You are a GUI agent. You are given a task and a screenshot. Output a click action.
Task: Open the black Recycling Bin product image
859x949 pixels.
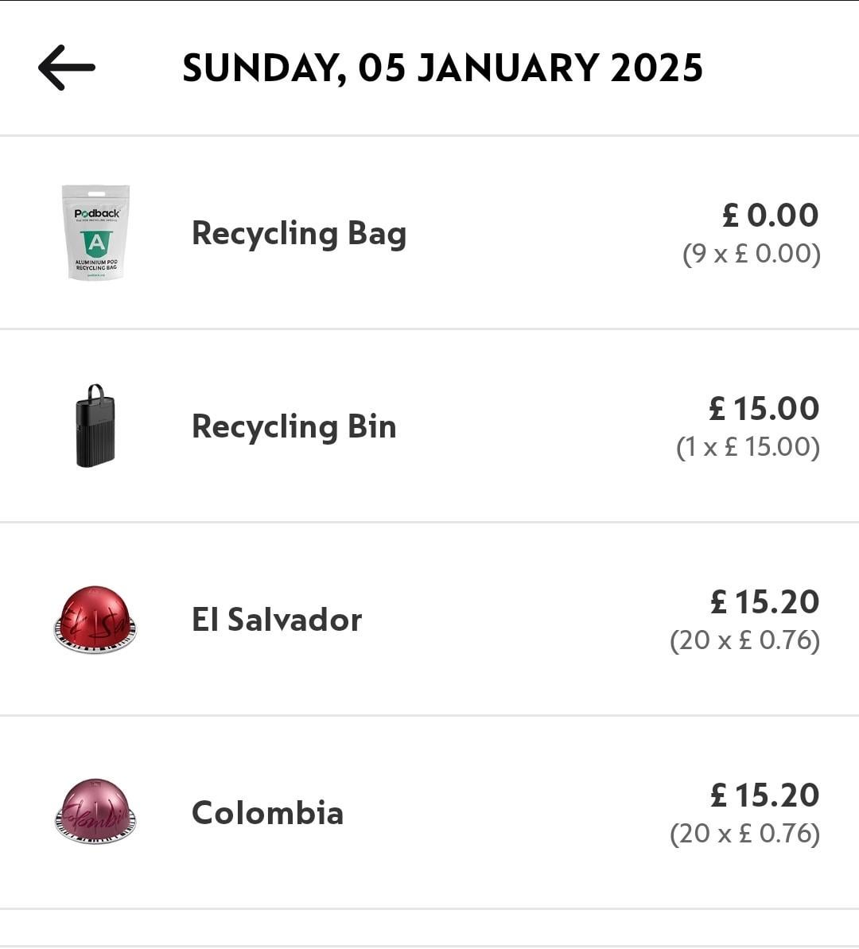95,426
